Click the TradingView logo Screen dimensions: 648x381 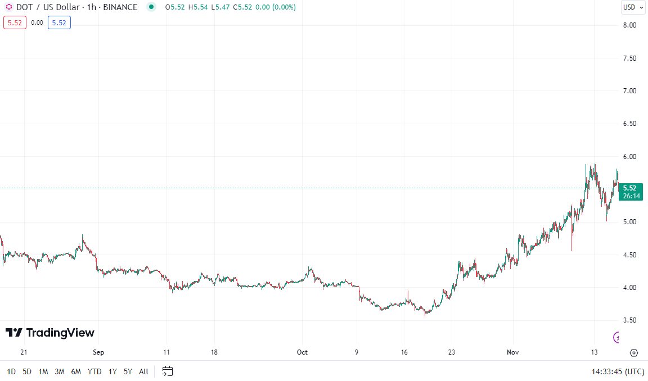[50, 333]
